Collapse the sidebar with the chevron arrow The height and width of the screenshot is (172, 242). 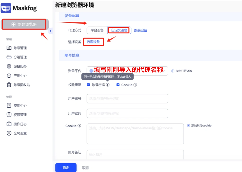pos(50,31)
